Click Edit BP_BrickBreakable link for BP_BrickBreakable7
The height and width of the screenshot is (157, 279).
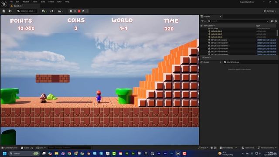click(266, 51)
